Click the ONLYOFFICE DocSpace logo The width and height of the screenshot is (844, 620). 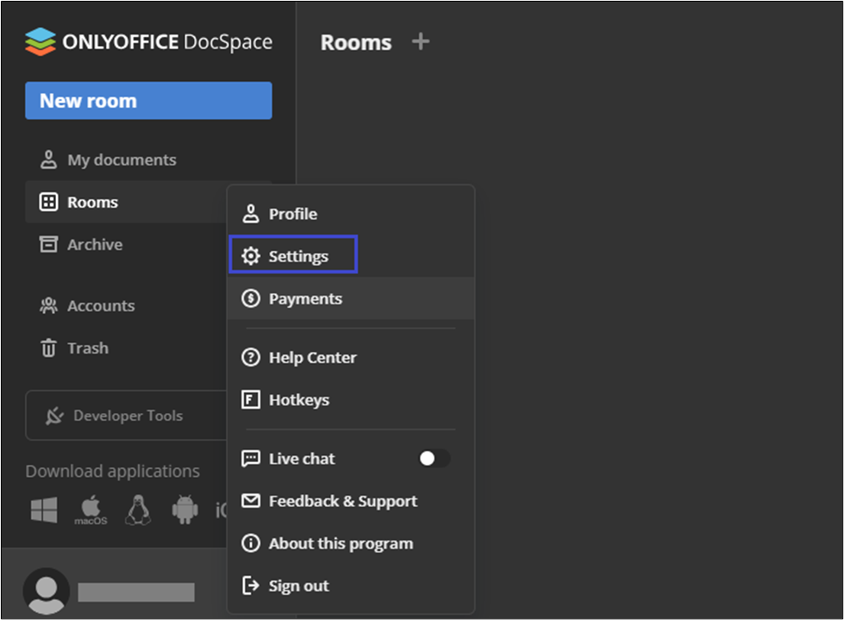click(x=148, y=42)
